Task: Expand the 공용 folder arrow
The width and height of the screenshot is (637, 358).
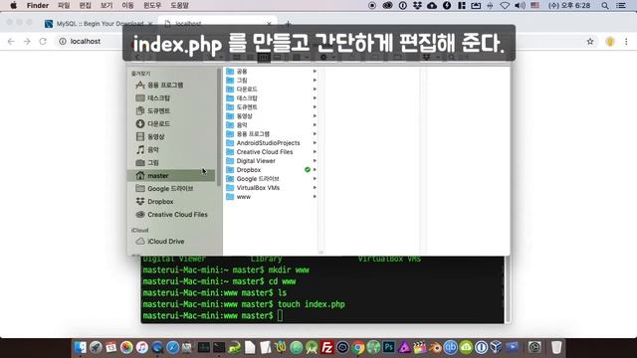Action: click(315, 72)
